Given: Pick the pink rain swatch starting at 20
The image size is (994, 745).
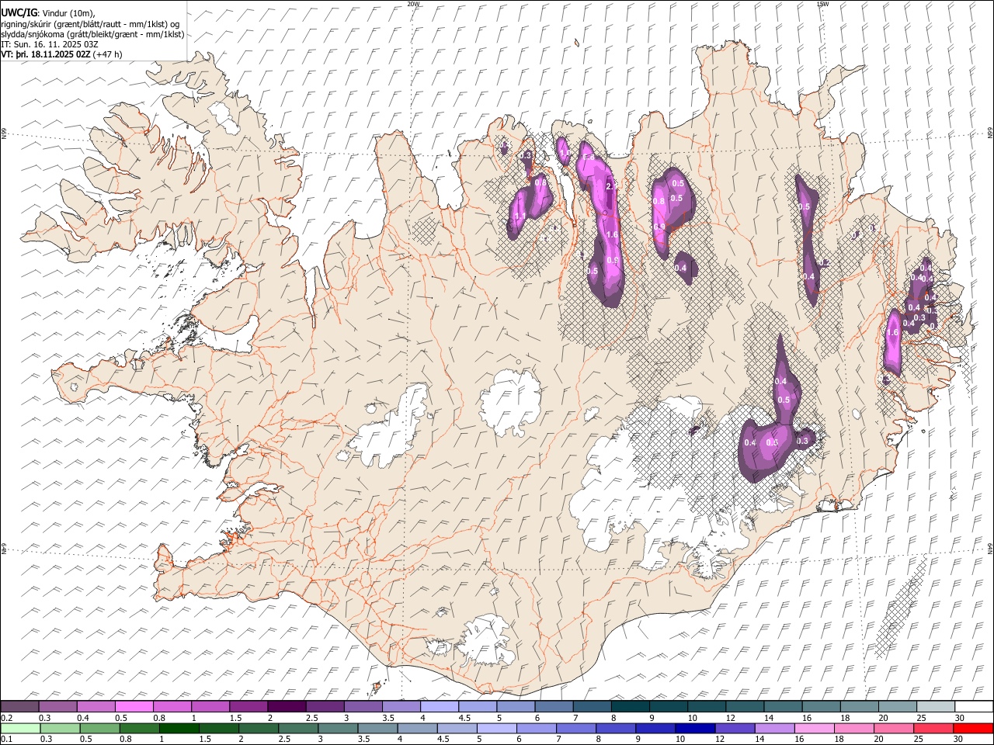Looking at the screenshot, I should (x=892, y=728).
